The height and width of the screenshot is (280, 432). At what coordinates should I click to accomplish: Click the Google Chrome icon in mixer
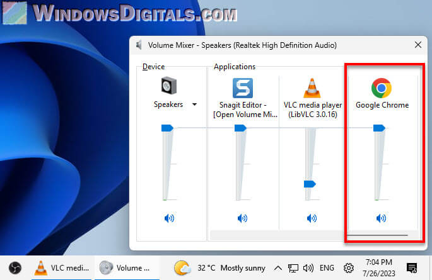coord(382,88)
